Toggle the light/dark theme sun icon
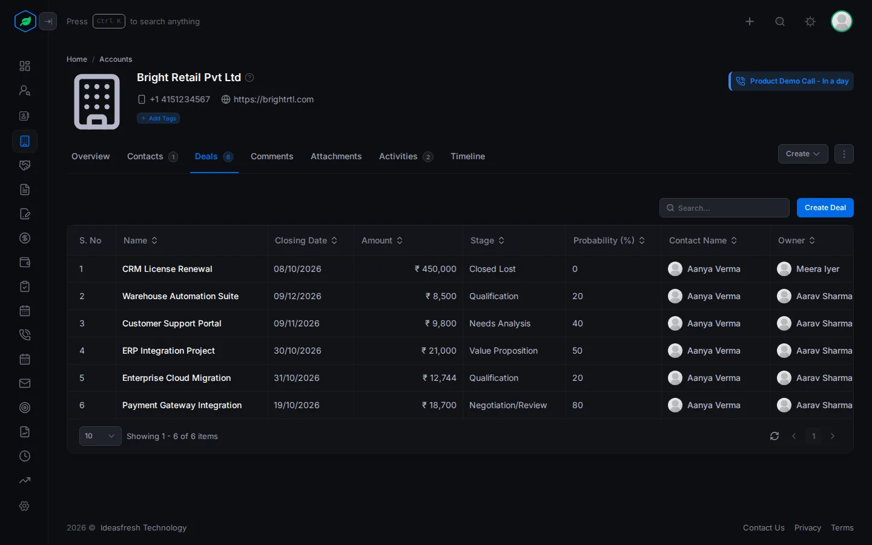 pos(810,21)
